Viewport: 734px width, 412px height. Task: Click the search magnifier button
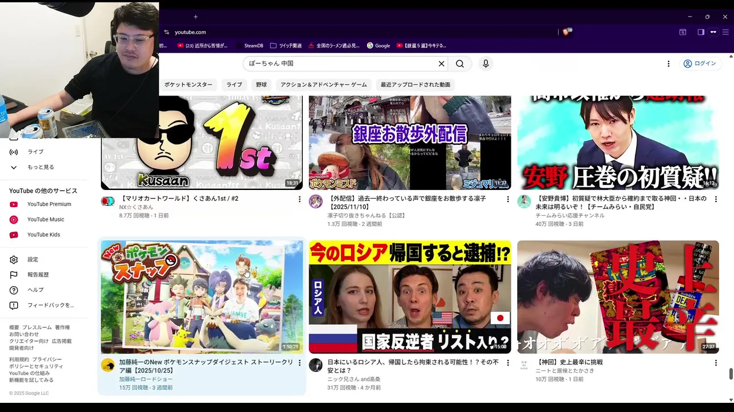[x=460, y=64]
